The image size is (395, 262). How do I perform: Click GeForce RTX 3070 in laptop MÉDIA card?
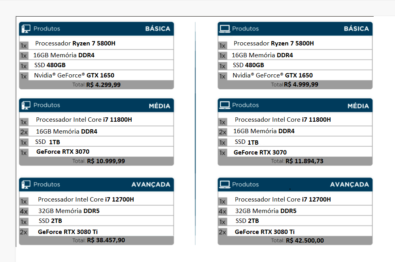(x=260, y=153)
